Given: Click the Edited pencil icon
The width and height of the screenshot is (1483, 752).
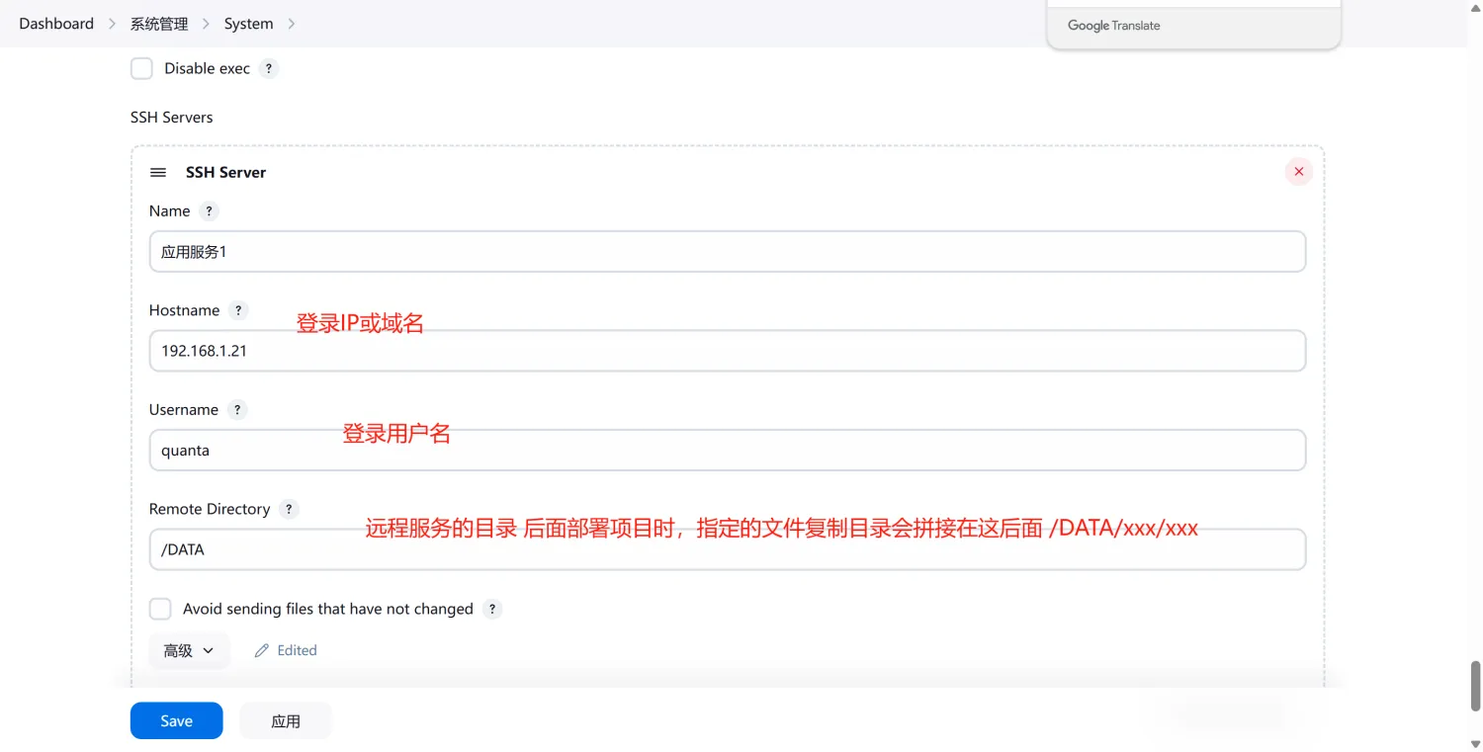Looking at the screenshot, I should coord(260,649).
